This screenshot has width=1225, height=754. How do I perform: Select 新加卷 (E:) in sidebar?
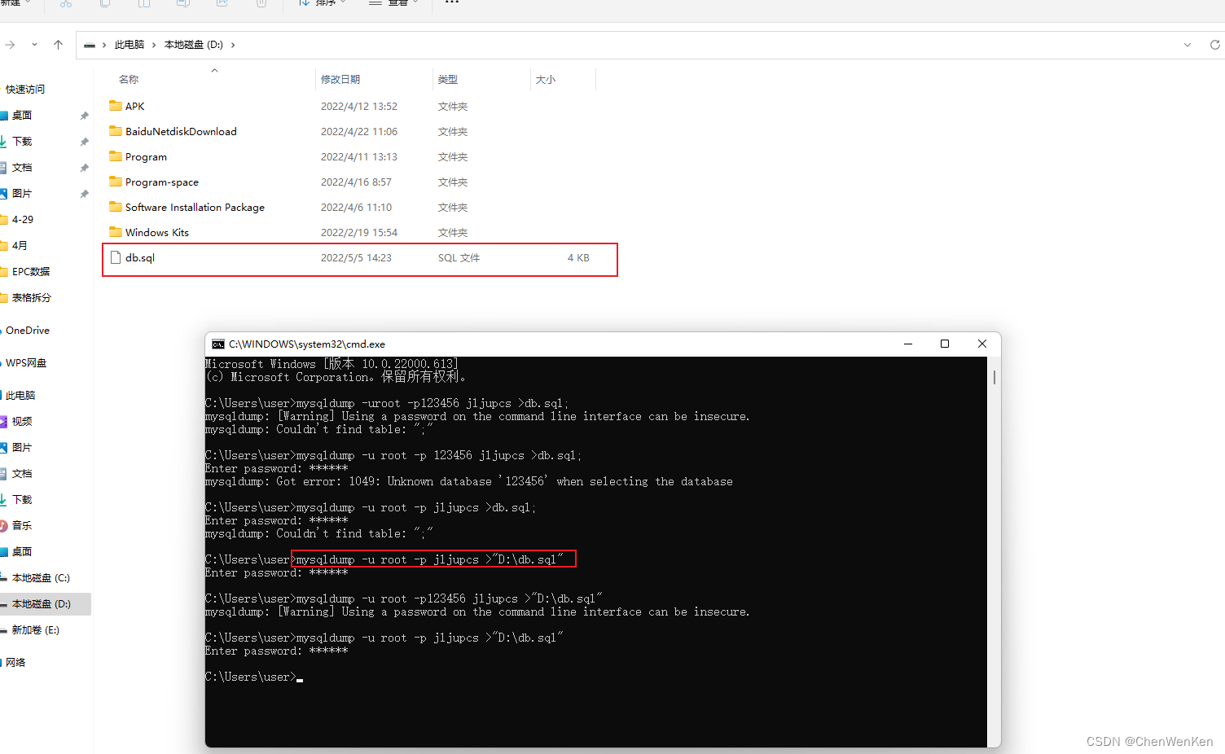[36, 630]
